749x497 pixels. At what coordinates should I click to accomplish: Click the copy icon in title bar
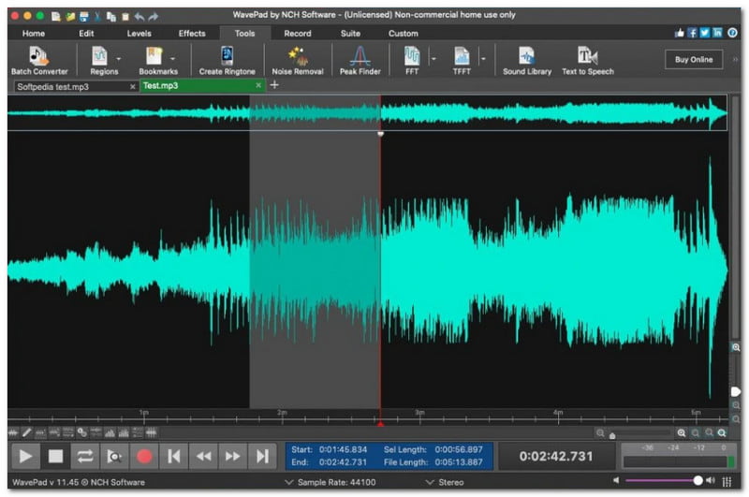point(111,16)
